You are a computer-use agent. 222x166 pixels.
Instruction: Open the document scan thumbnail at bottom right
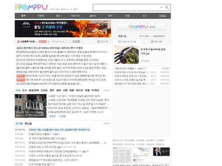[x=122, y=155]
